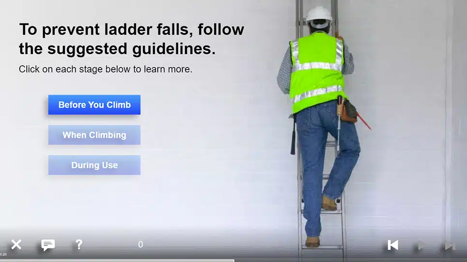This screenshot has height=262, width=467.
Task: Select the Before You Climb stage
Action: [94, 105]
